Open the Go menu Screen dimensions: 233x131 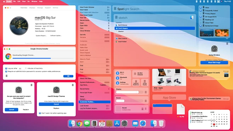[29, 1]
